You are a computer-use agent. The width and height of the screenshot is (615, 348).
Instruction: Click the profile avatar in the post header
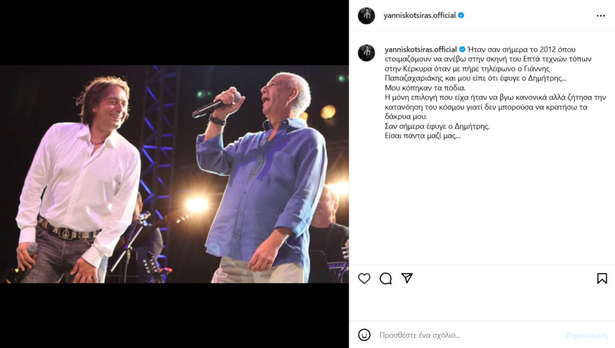click(x=366, y=16)
